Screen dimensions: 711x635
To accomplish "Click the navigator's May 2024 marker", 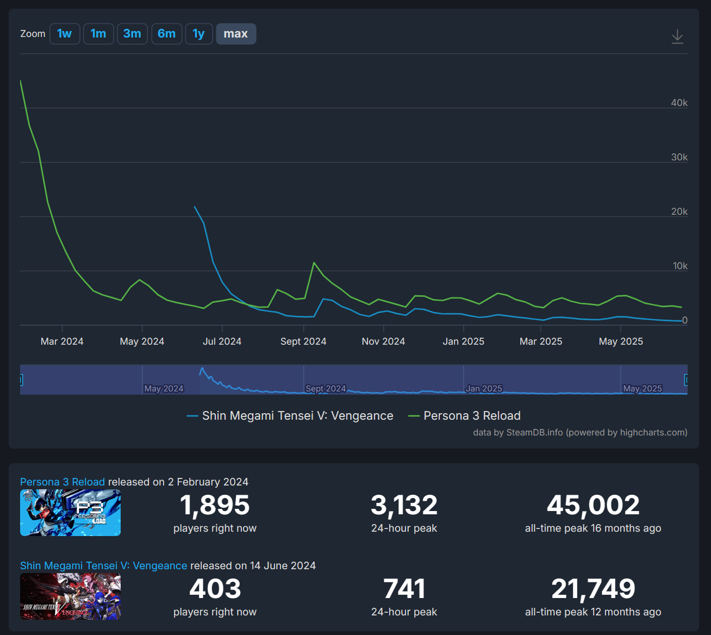I will 164,389.
